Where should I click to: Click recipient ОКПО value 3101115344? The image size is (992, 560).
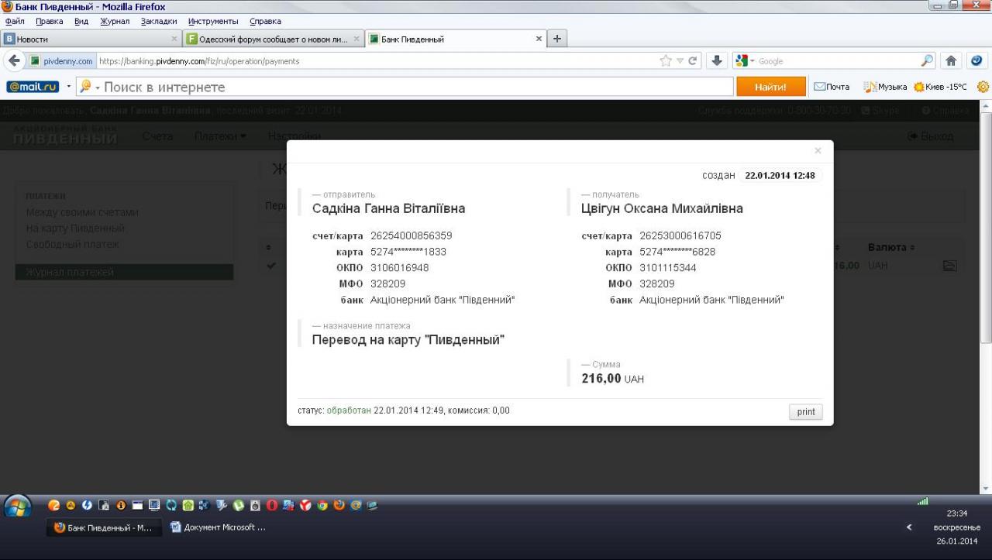click(668, 268)
